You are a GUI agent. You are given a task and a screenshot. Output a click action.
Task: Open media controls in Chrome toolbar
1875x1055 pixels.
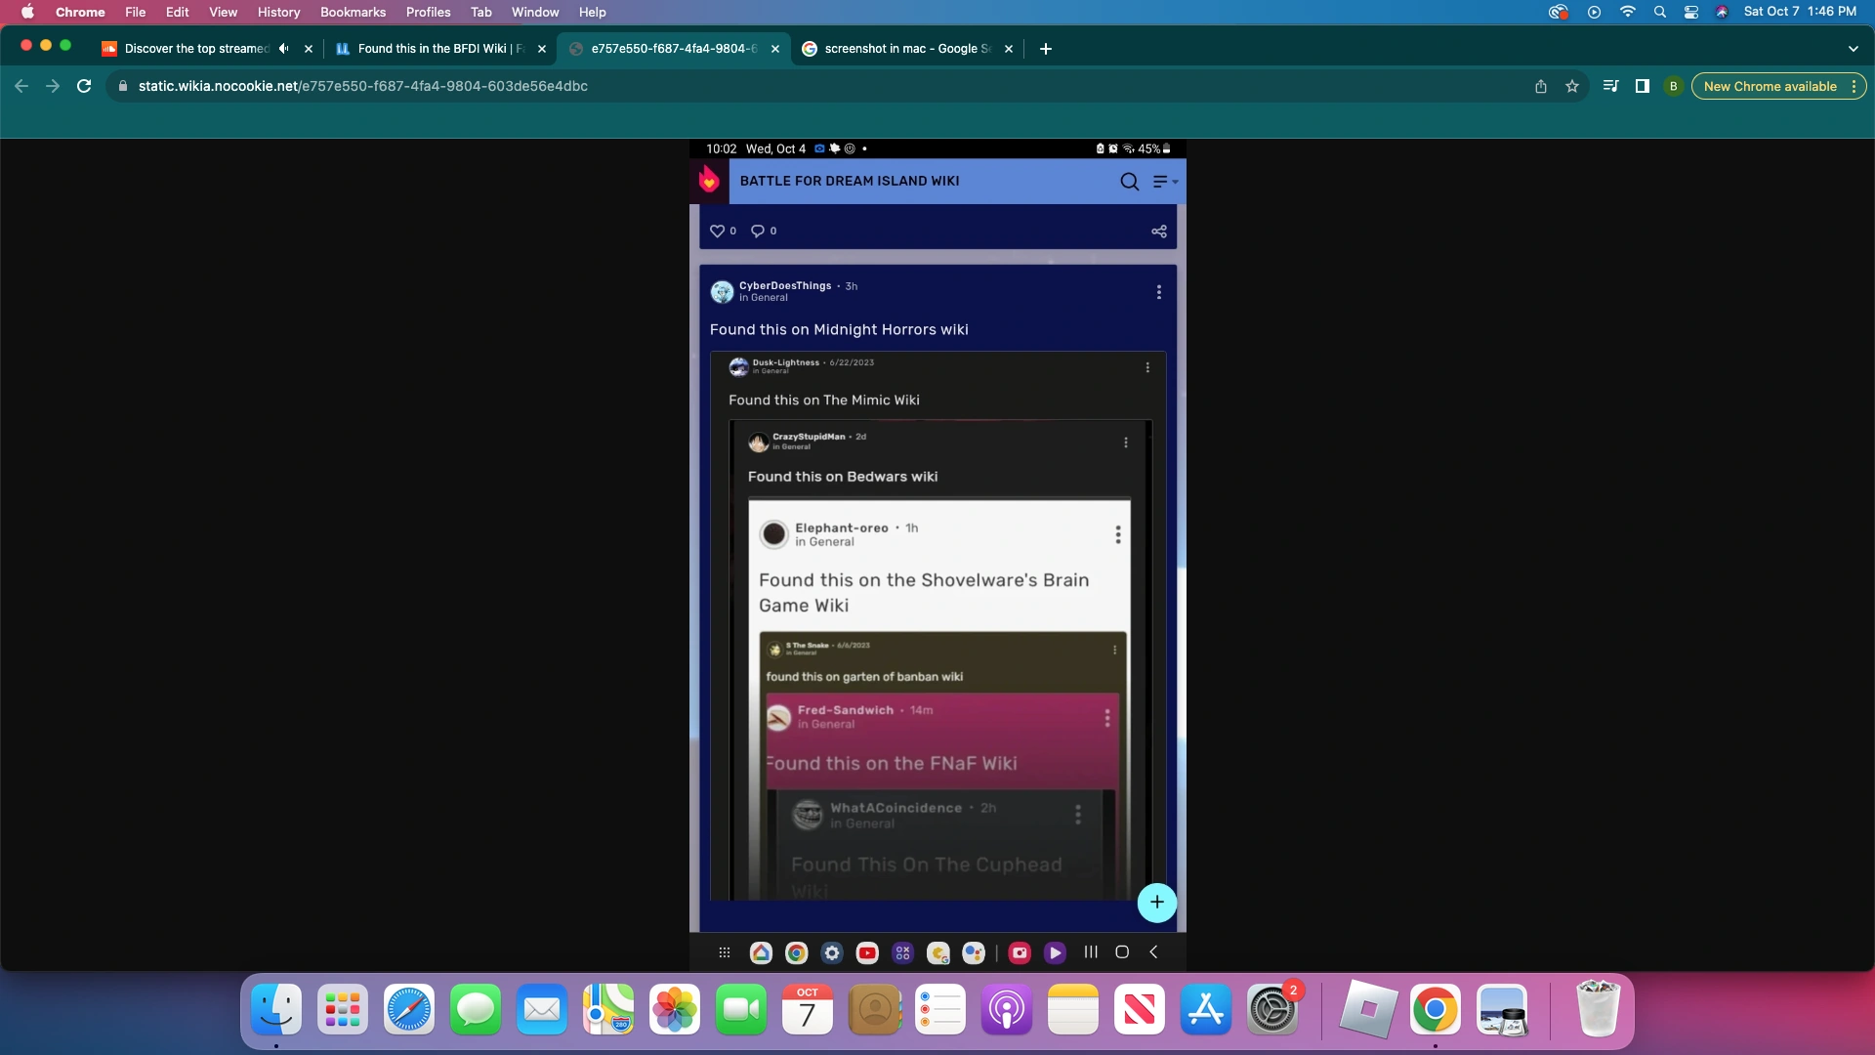[1610, 86]
